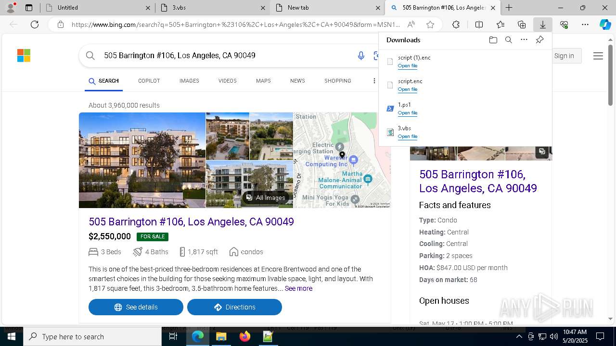Open browser Extensions puzzle icon
Image resolution: width=616 pixels, height=346 pixels.
(x=456, y=25)
